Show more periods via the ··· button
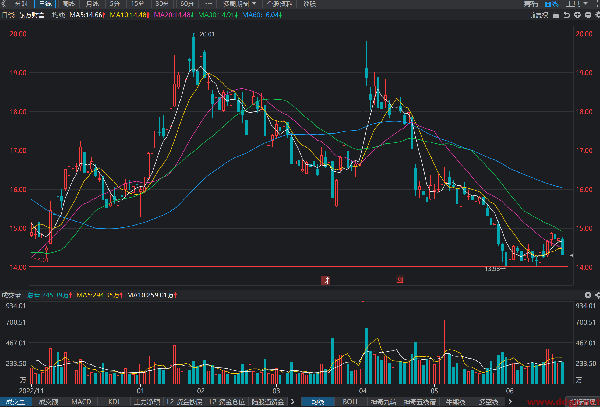 [x=209, y=4]
